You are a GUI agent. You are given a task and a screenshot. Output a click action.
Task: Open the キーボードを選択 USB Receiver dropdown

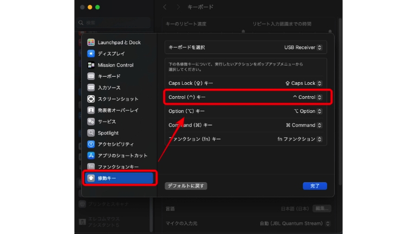click(x=303, y=48)
